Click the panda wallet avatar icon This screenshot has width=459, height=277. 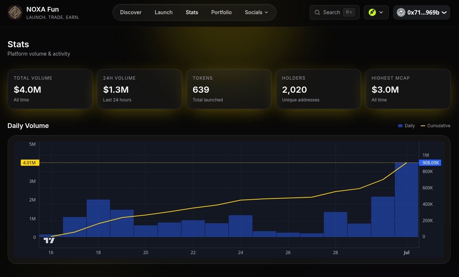(401, 12)
